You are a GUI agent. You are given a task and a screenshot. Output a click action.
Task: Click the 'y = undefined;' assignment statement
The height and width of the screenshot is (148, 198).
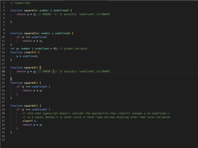click(x=27, y=56)
